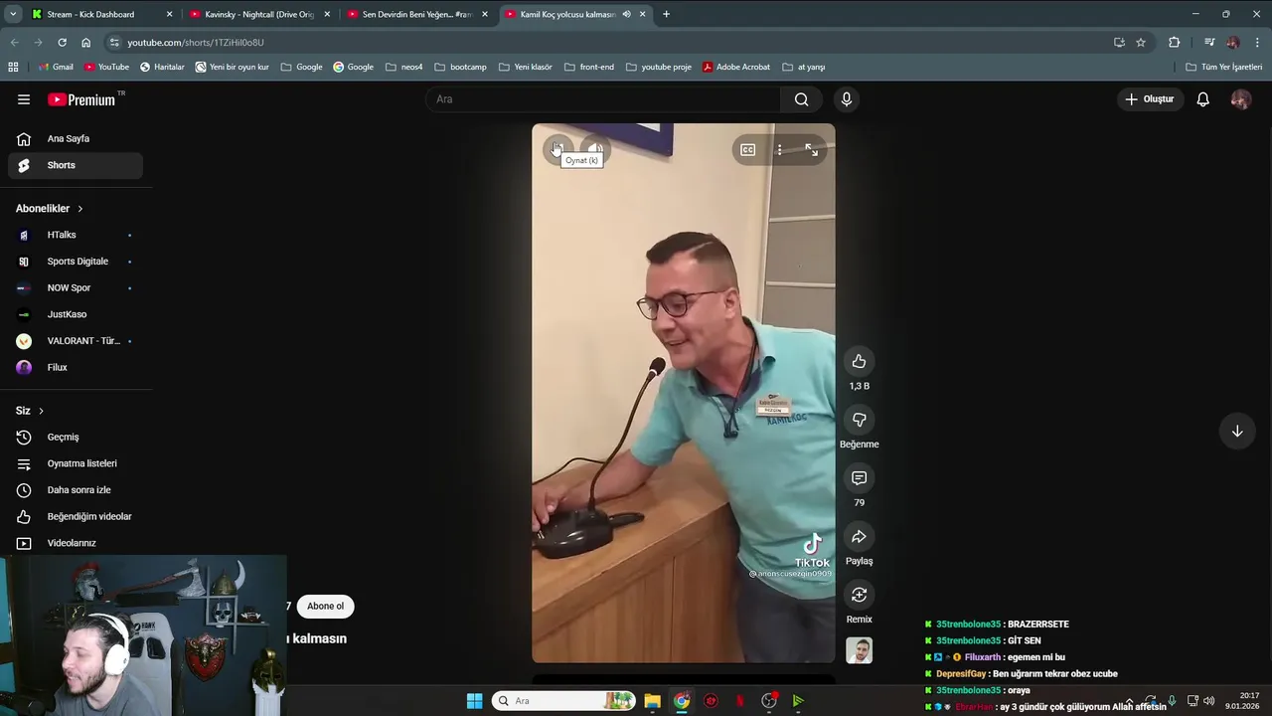Open the VALORANT Türkiye channel

76,341
